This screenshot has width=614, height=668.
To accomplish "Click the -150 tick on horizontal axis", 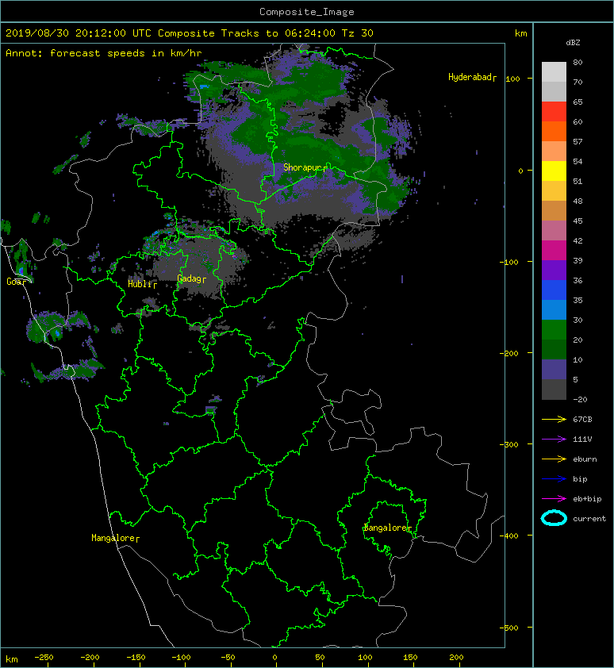I will tap(136, 658).
